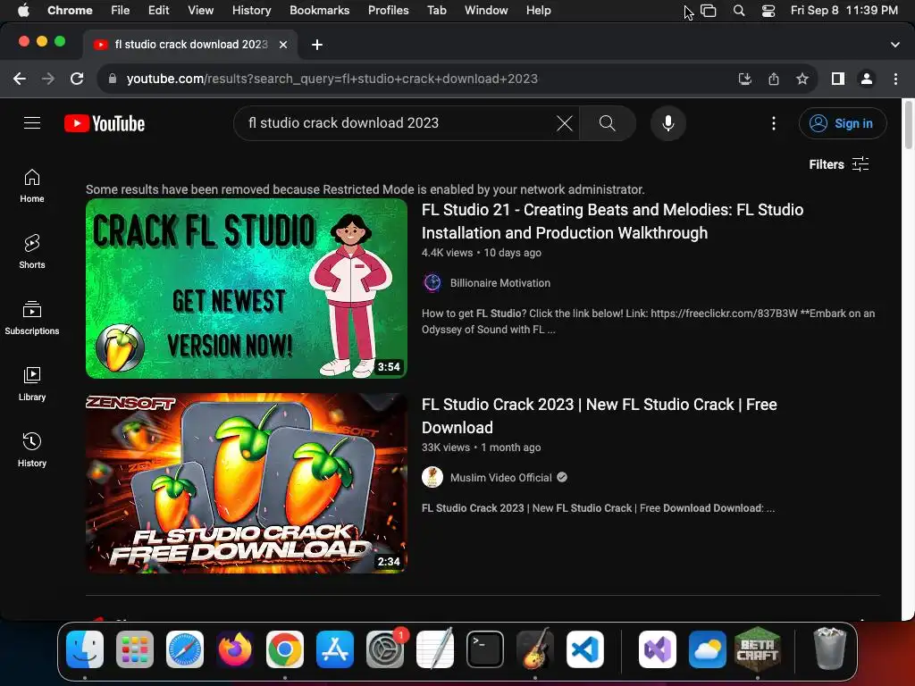Open the FL Studio 21 Creating Beats title
Viewport: 915px width, 686px height.
point(612,222)
